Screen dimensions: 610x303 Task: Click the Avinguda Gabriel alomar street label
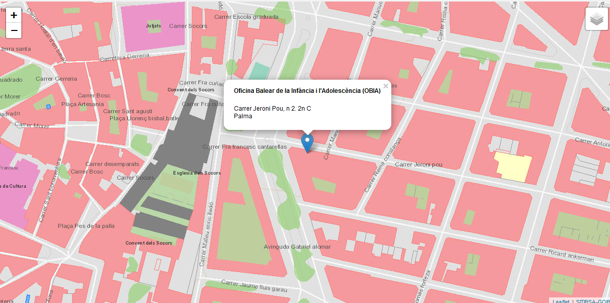(297, 247)
